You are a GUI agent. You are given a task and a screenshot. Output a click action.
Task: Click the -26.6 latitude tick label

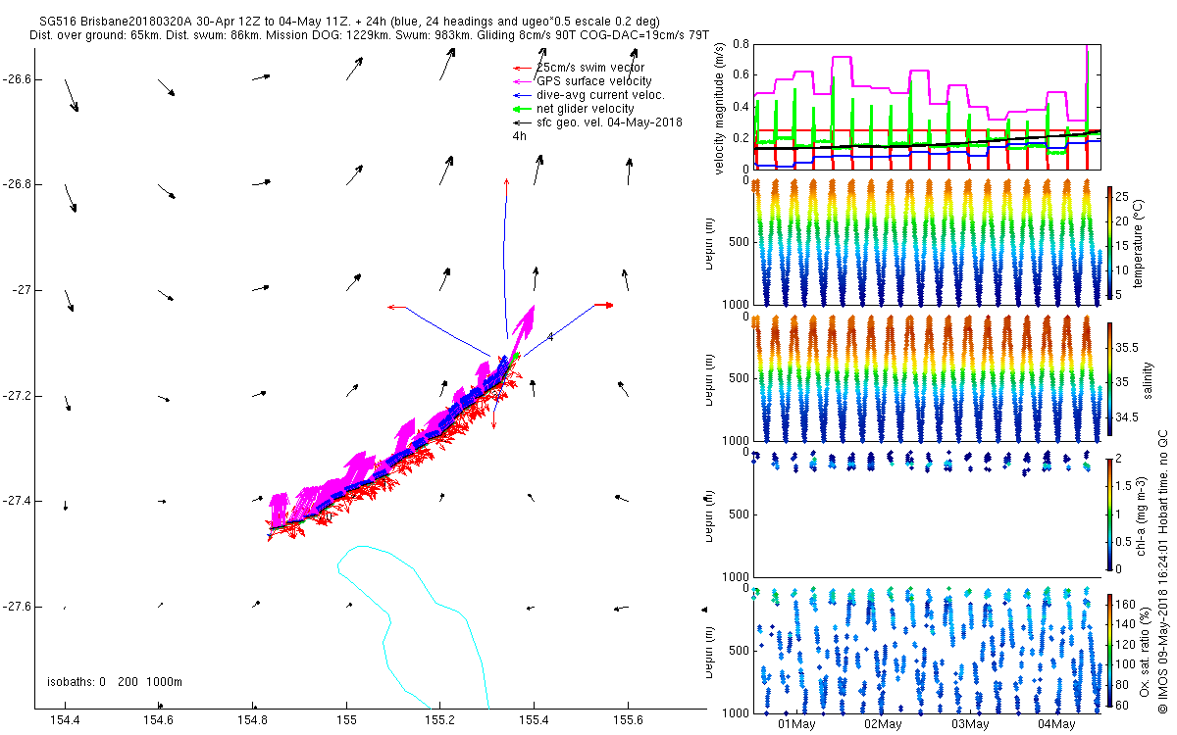tap(19, 79)
